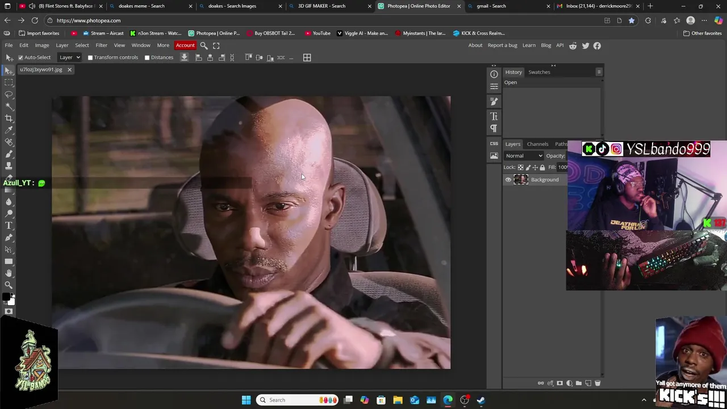Image resolution: width=727 pixels, height=409 pixels.
Task: Open the CSS panel icon
Action: [494, 144]
